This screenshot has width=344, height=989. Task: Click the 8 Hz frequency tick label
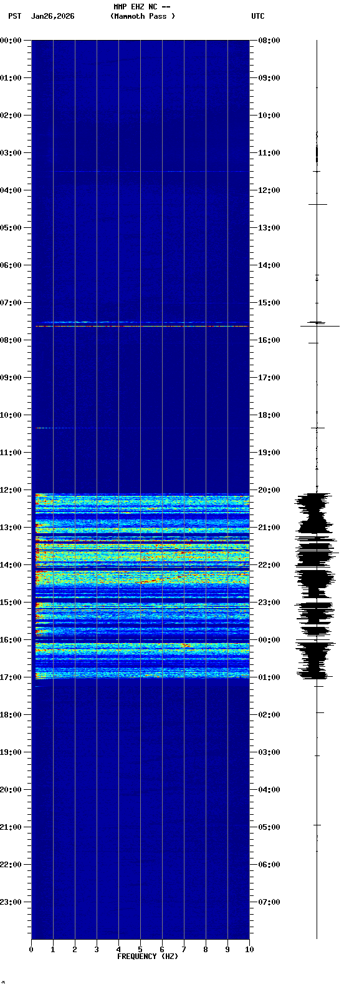(206, 950)
